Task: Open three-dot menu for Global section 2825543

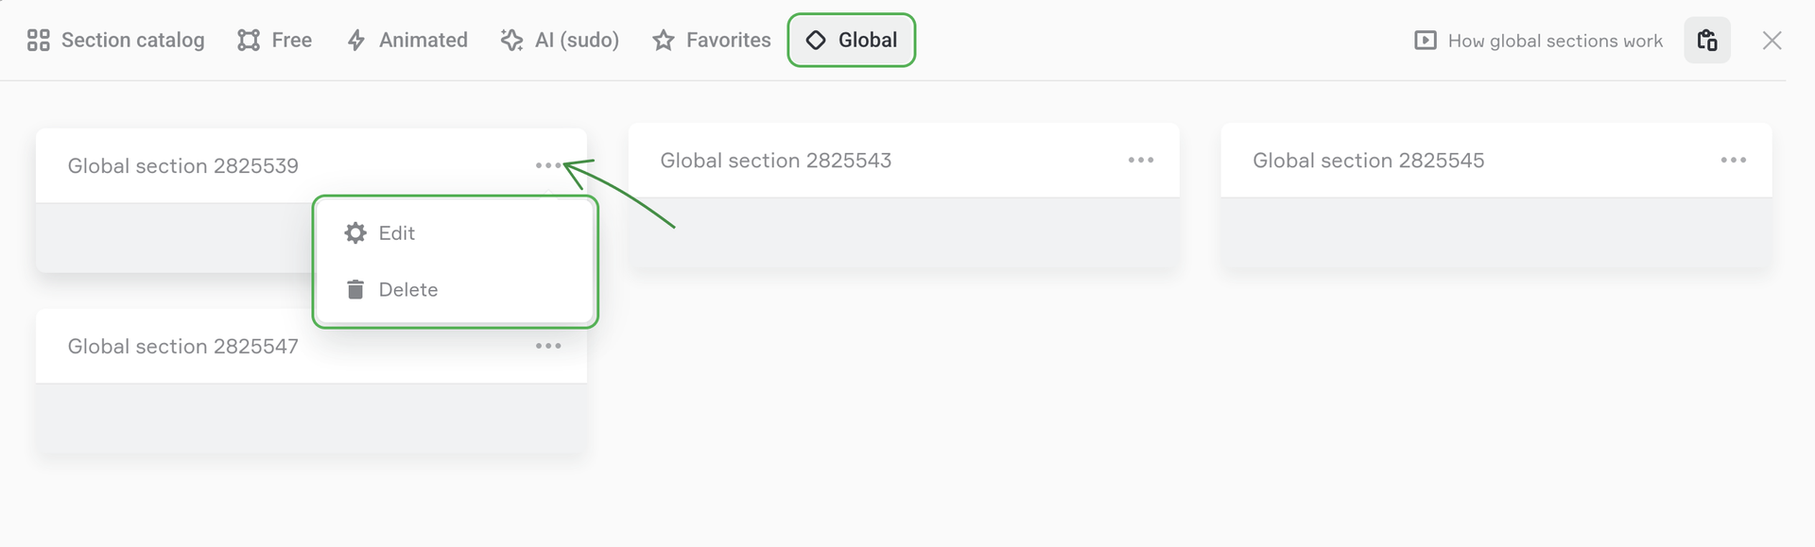Action: coord(1141,161)
